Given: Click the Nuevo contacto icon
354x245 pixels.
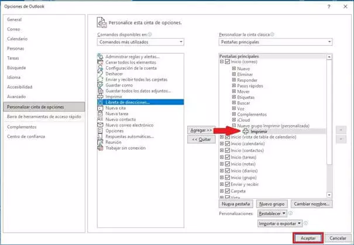Looking at the screenshot, I should point(100,119).
